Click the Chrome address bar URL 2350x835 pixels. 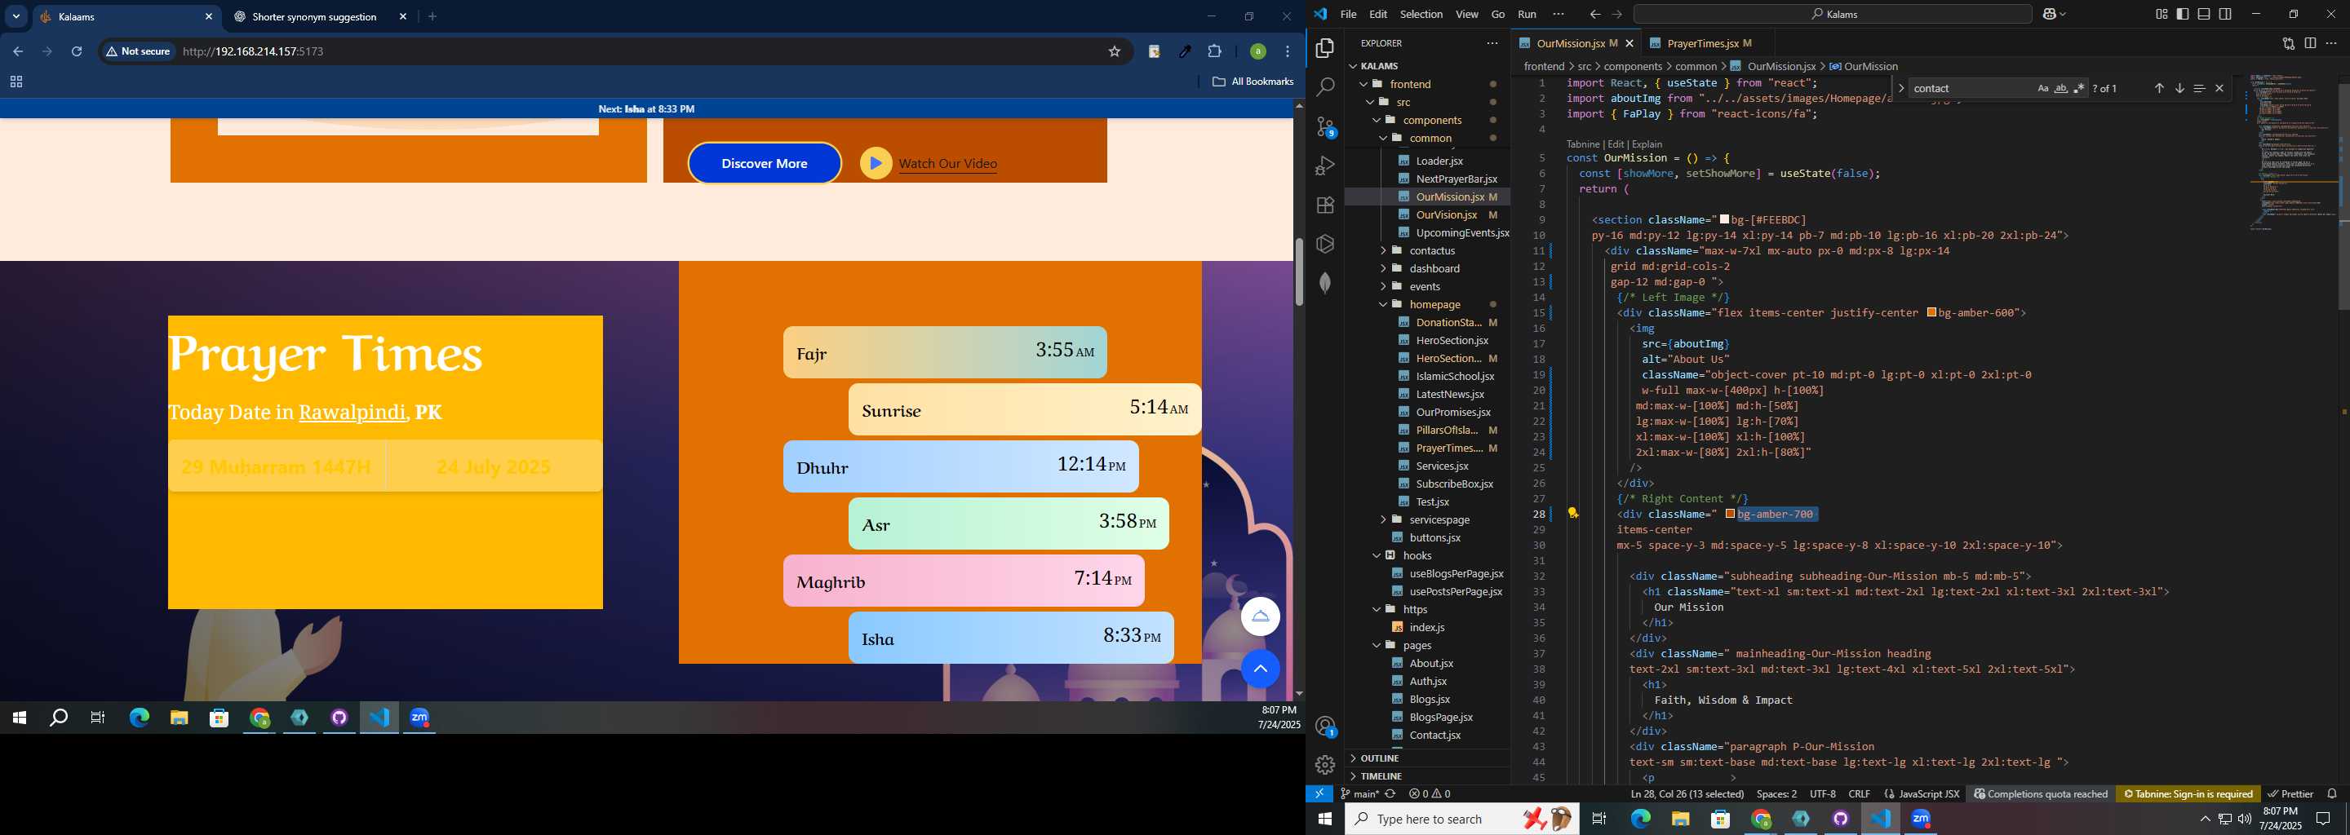tap(253, 52)
